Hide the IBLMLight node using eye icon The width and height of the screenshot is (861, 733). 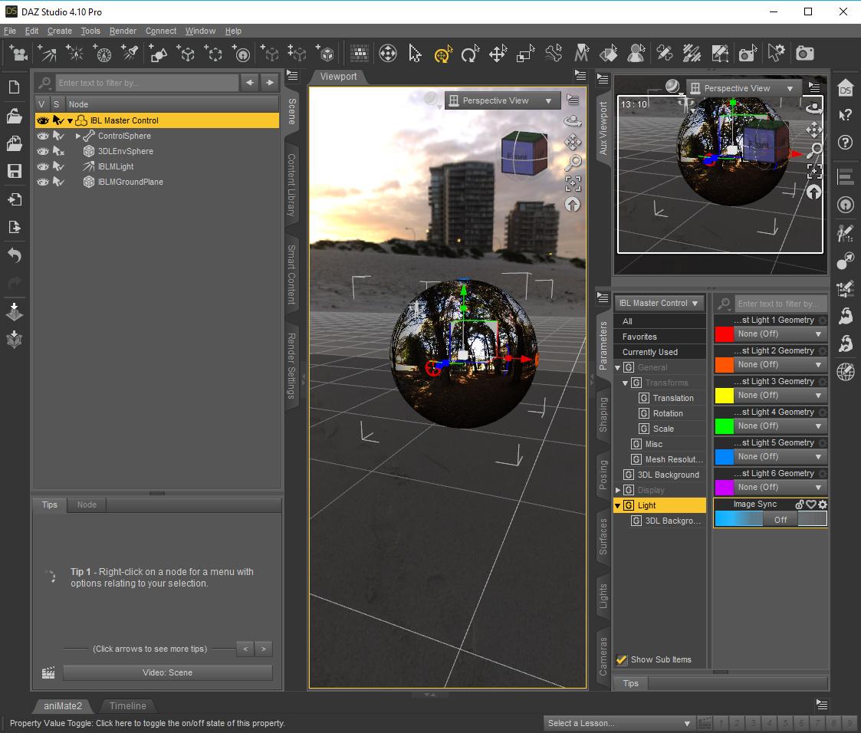pos(43,166)
